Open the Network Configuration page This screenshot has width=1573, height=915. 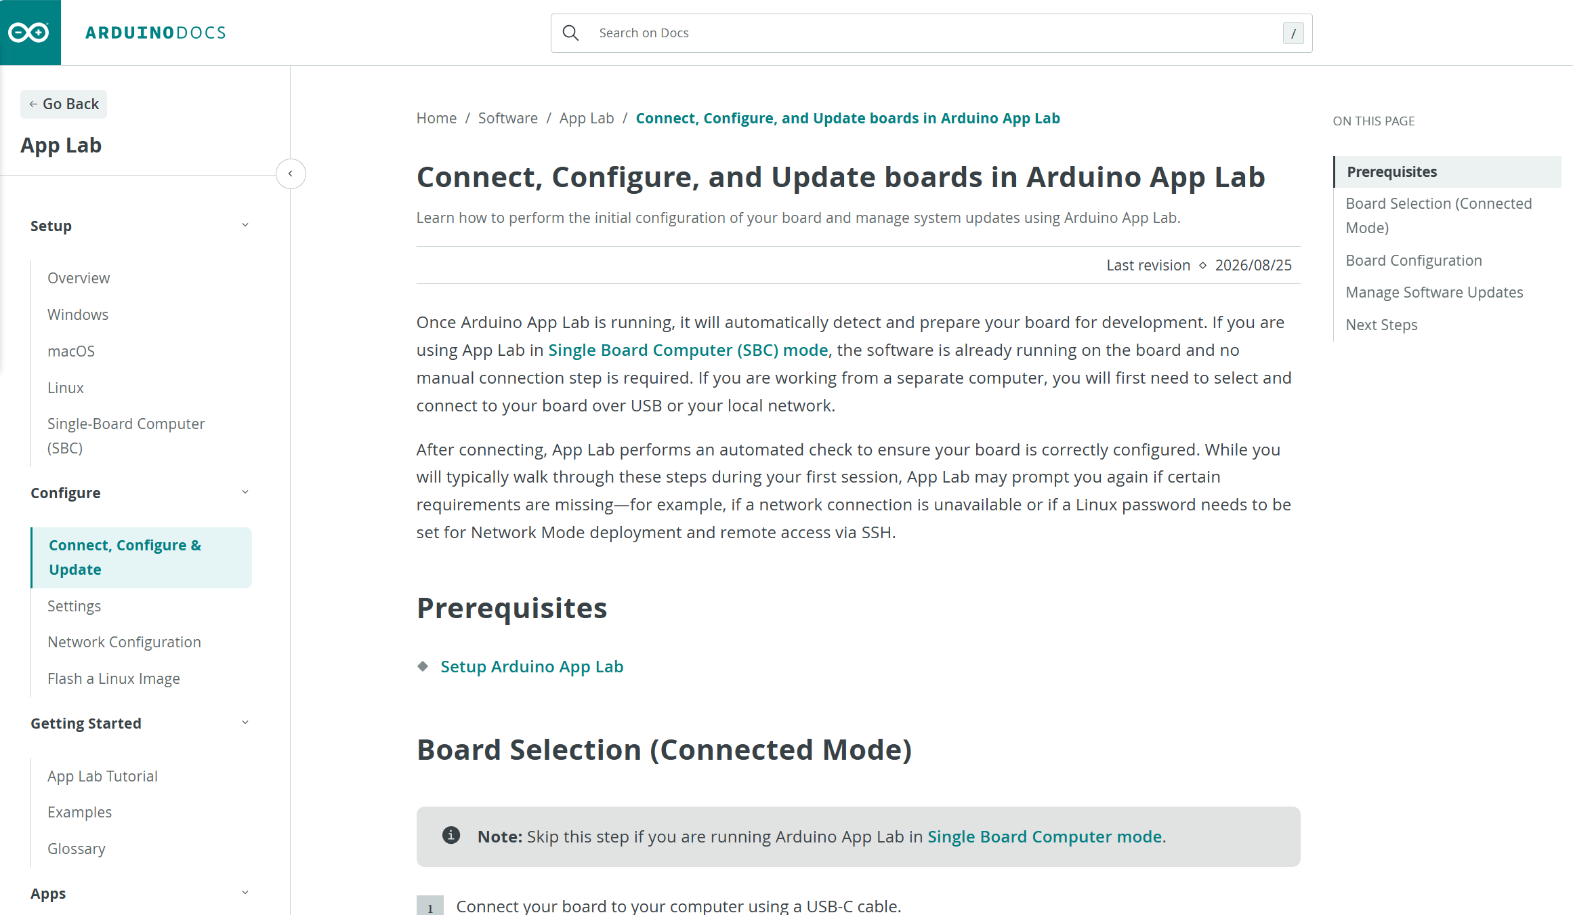click(124, 642)
